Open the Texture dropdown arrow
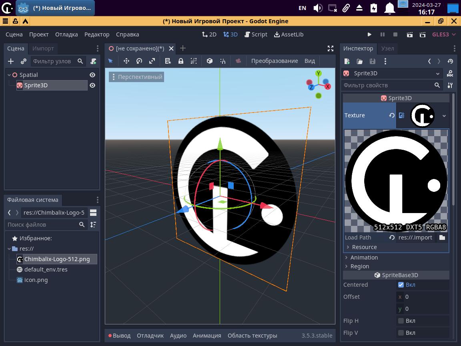Screen dimensions: 461x346 point(444,116)
